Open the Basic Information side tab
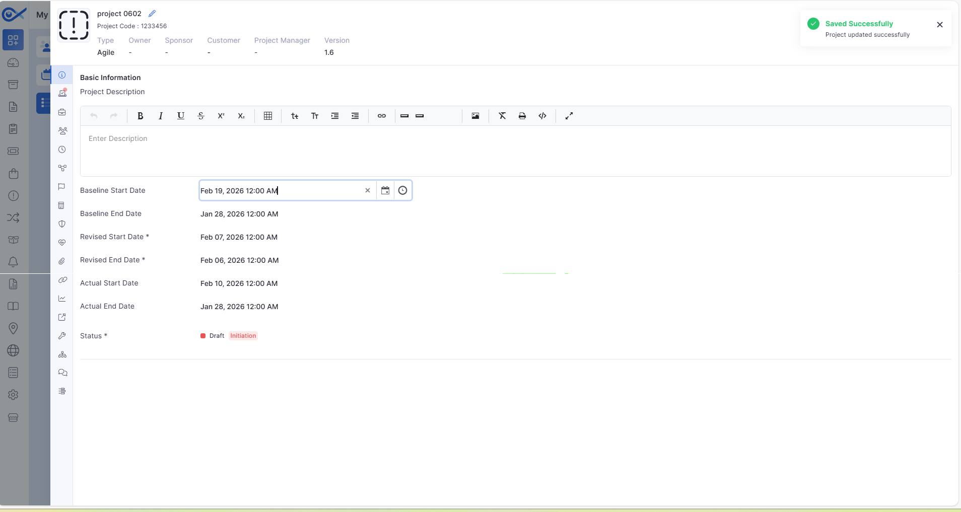 coord(62,75)
